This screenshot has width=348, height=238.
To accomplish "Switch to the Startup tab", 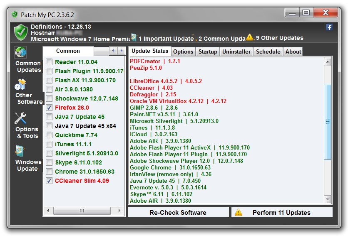I will tap(208, 52).
